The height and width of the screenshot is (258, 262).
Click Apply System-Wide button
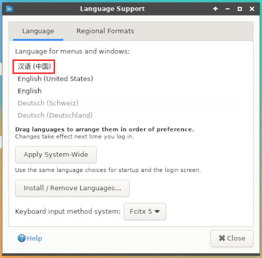click(x=56, y=155)
